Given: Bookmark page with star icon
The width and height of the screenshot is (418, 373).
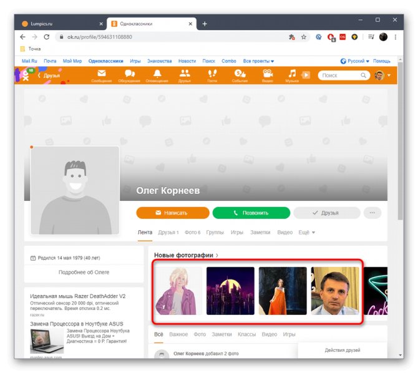Looking at the screenshot, I should [304, 37].
